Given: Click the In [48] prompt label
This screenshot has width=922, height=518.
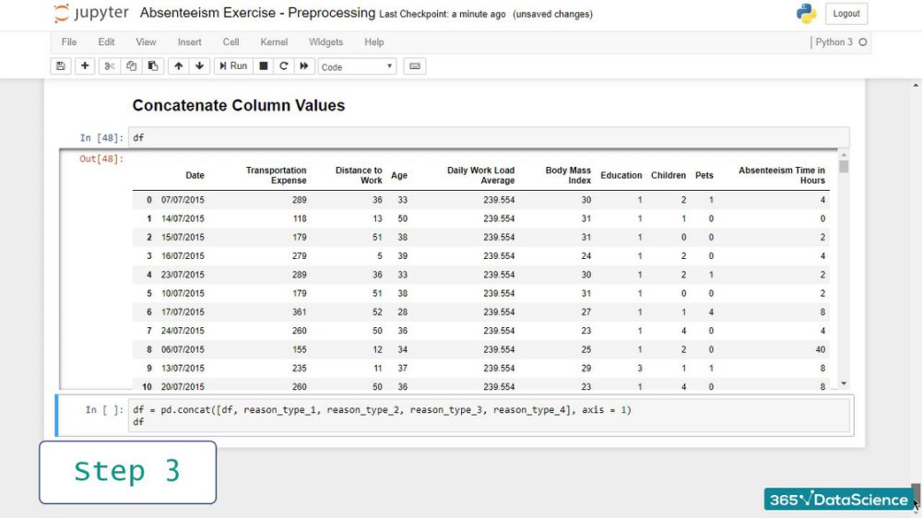Looking at the screenshot, I should pyautogui.click(x=101, y=137).
